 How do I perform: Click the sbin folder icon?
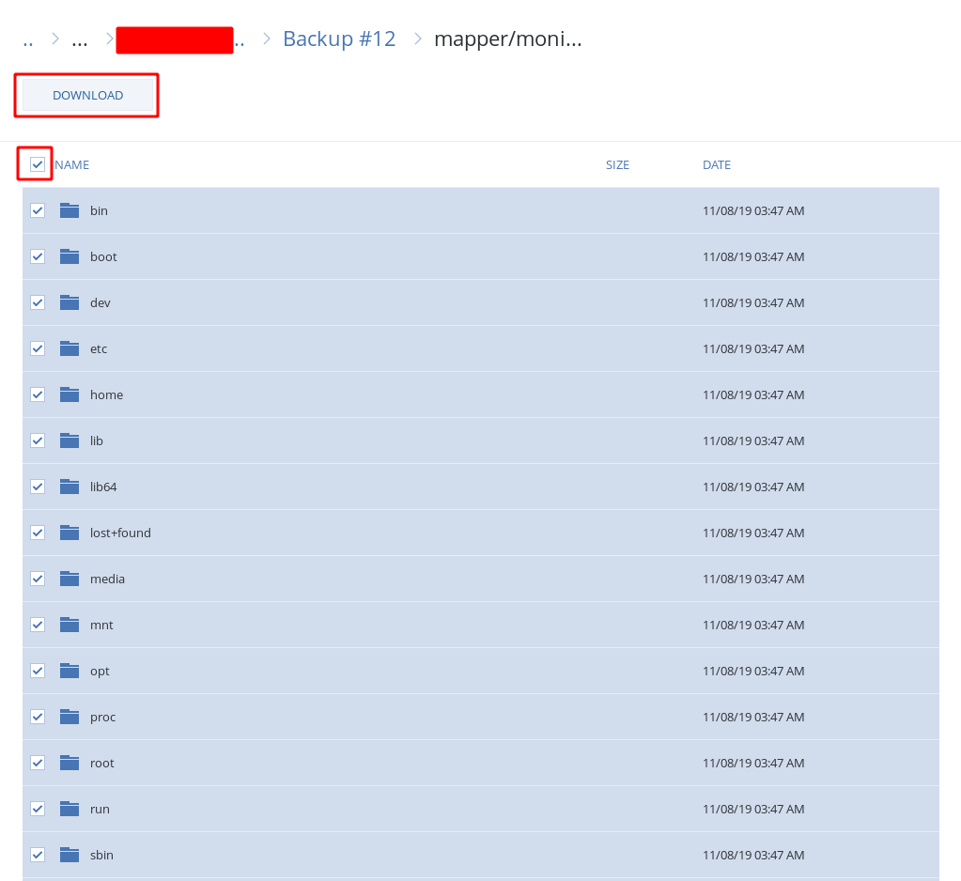point(70,855)
